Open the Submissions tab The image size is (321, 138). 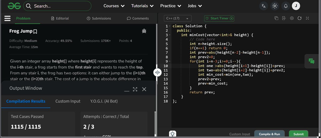point(99,18)
